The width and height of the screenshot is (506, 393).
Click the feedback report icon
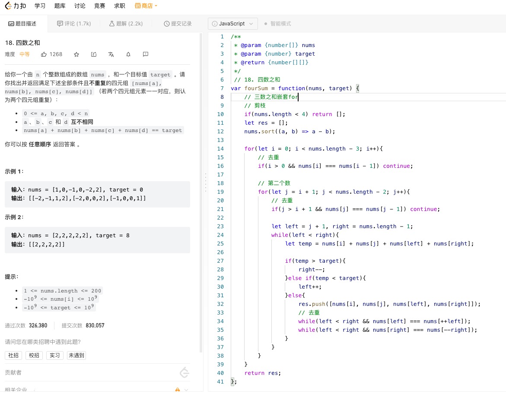[146, 54]
